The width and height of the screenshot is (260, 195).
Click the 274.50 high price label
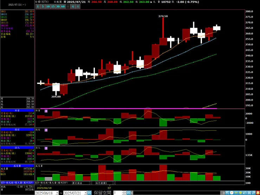point(163,16)
